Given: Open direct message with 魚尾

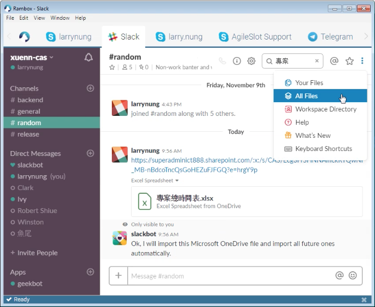Looking at the screenshot, I should (x=52, y=233).
